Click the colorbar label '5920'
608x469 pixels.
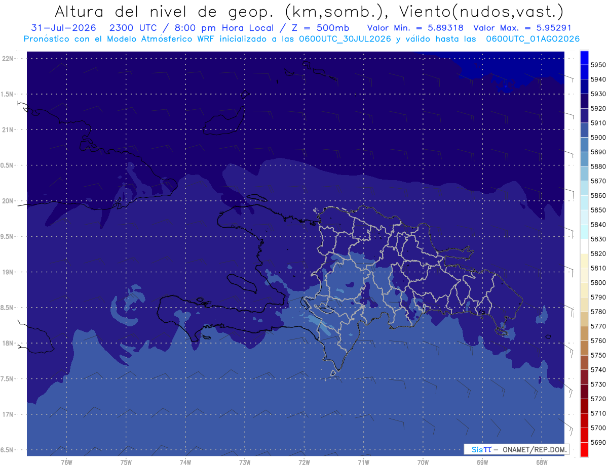pyautogui.click(x=598, y=108)
